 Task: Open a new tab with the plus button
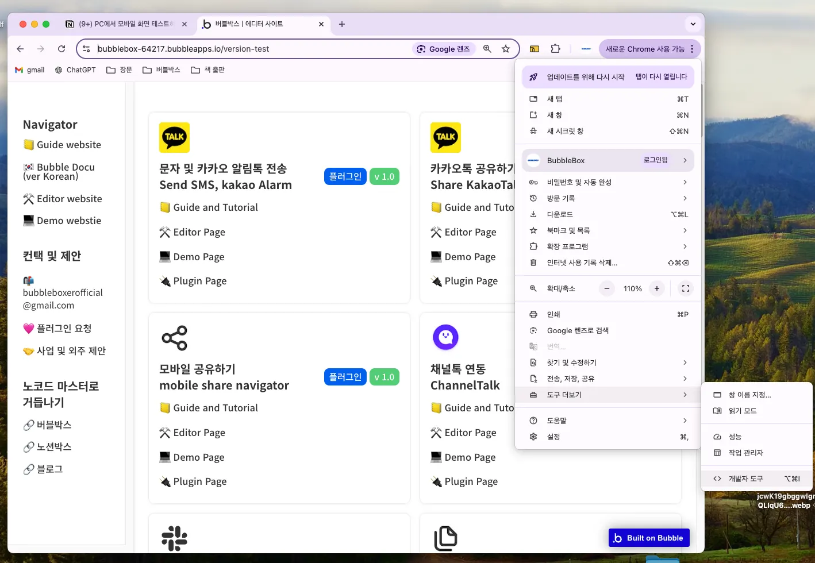342,24
